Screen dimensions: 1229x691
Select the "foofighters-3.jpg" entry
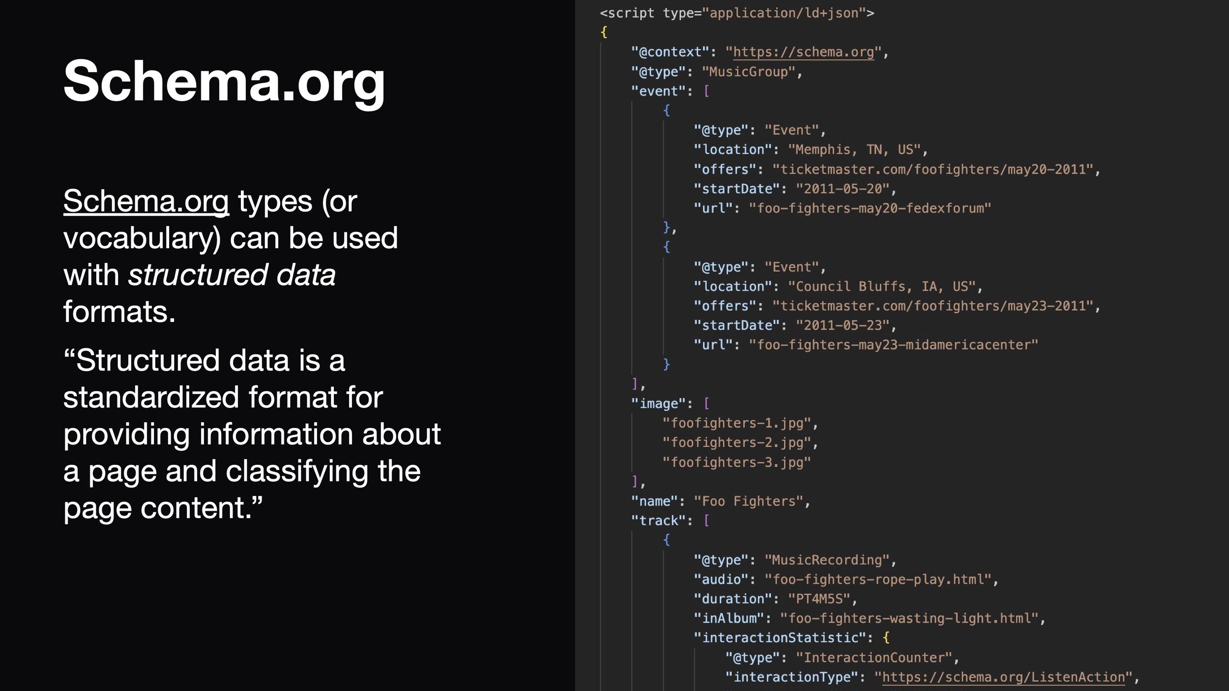click(x=736, y=462)
